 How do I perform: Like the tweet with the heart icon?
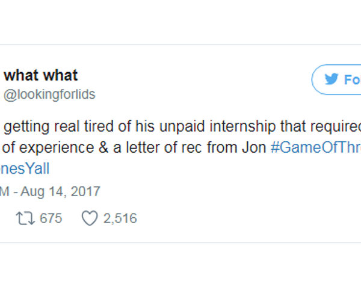pyautogui.click(x=89, y=218)
